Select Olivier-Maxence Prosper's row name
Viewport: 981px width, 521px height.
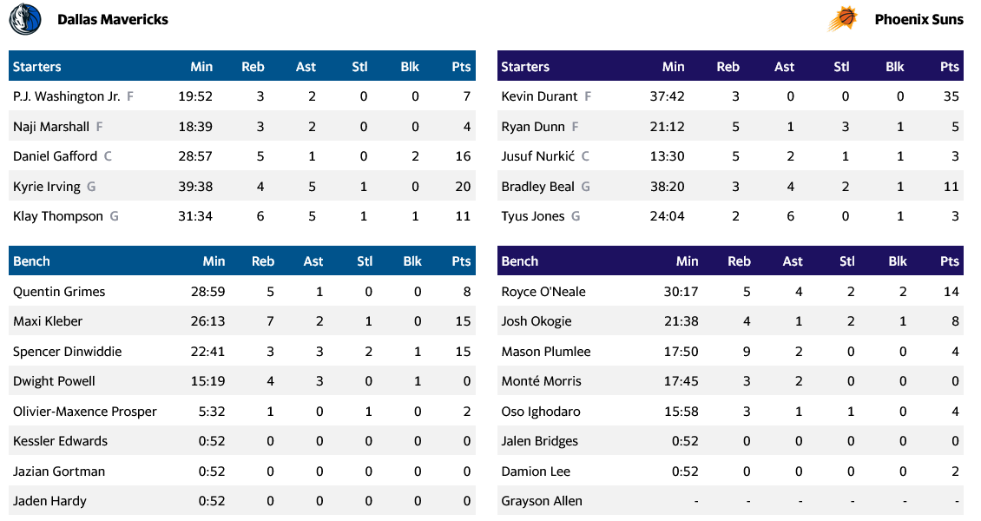[85, 412]
